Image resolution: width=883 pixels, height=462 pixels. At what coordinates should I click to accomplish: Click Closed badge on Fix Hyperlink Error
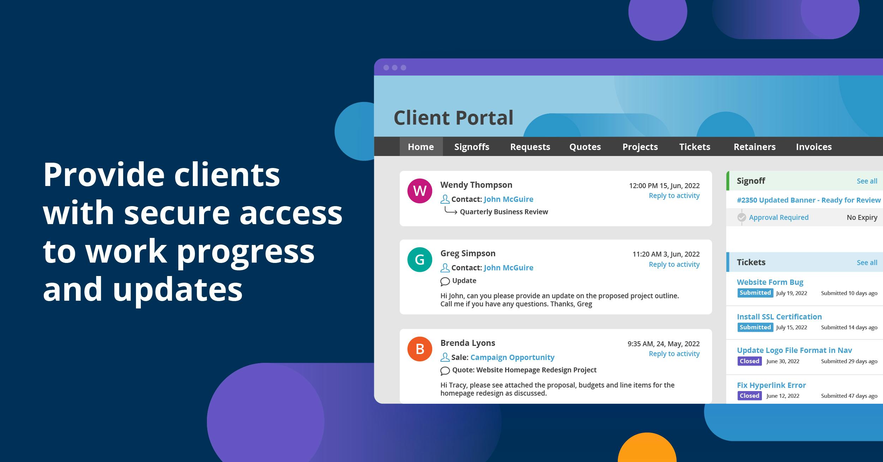point(749,396)
